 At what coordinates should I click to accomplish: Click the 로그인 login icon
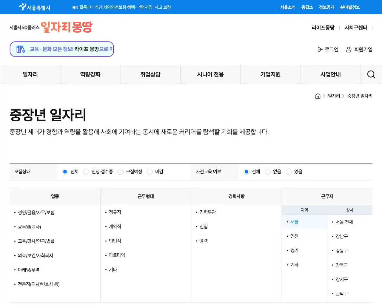(320, 49)
